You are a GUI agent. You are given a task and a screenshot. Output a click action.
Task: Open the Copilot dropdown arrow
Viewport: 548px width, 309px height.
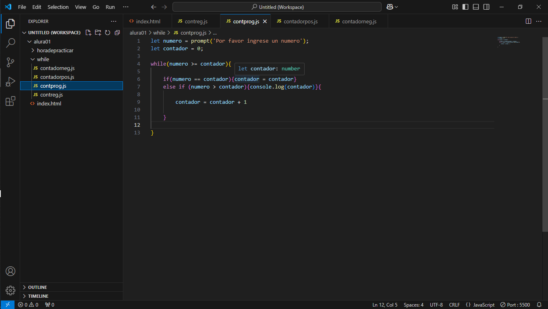[x=396, y=7]
